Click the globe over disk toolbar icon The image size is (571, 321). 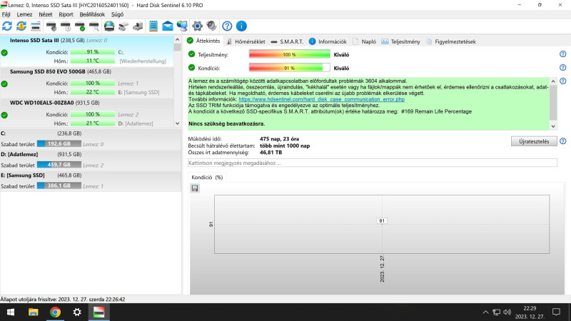[109, 26]
